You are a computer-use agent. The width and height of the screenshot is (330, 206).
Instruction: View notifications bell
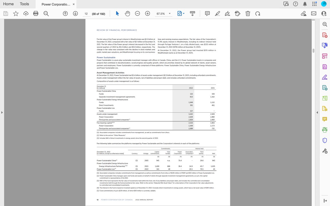pyautogui.click(x=305, y=4)
